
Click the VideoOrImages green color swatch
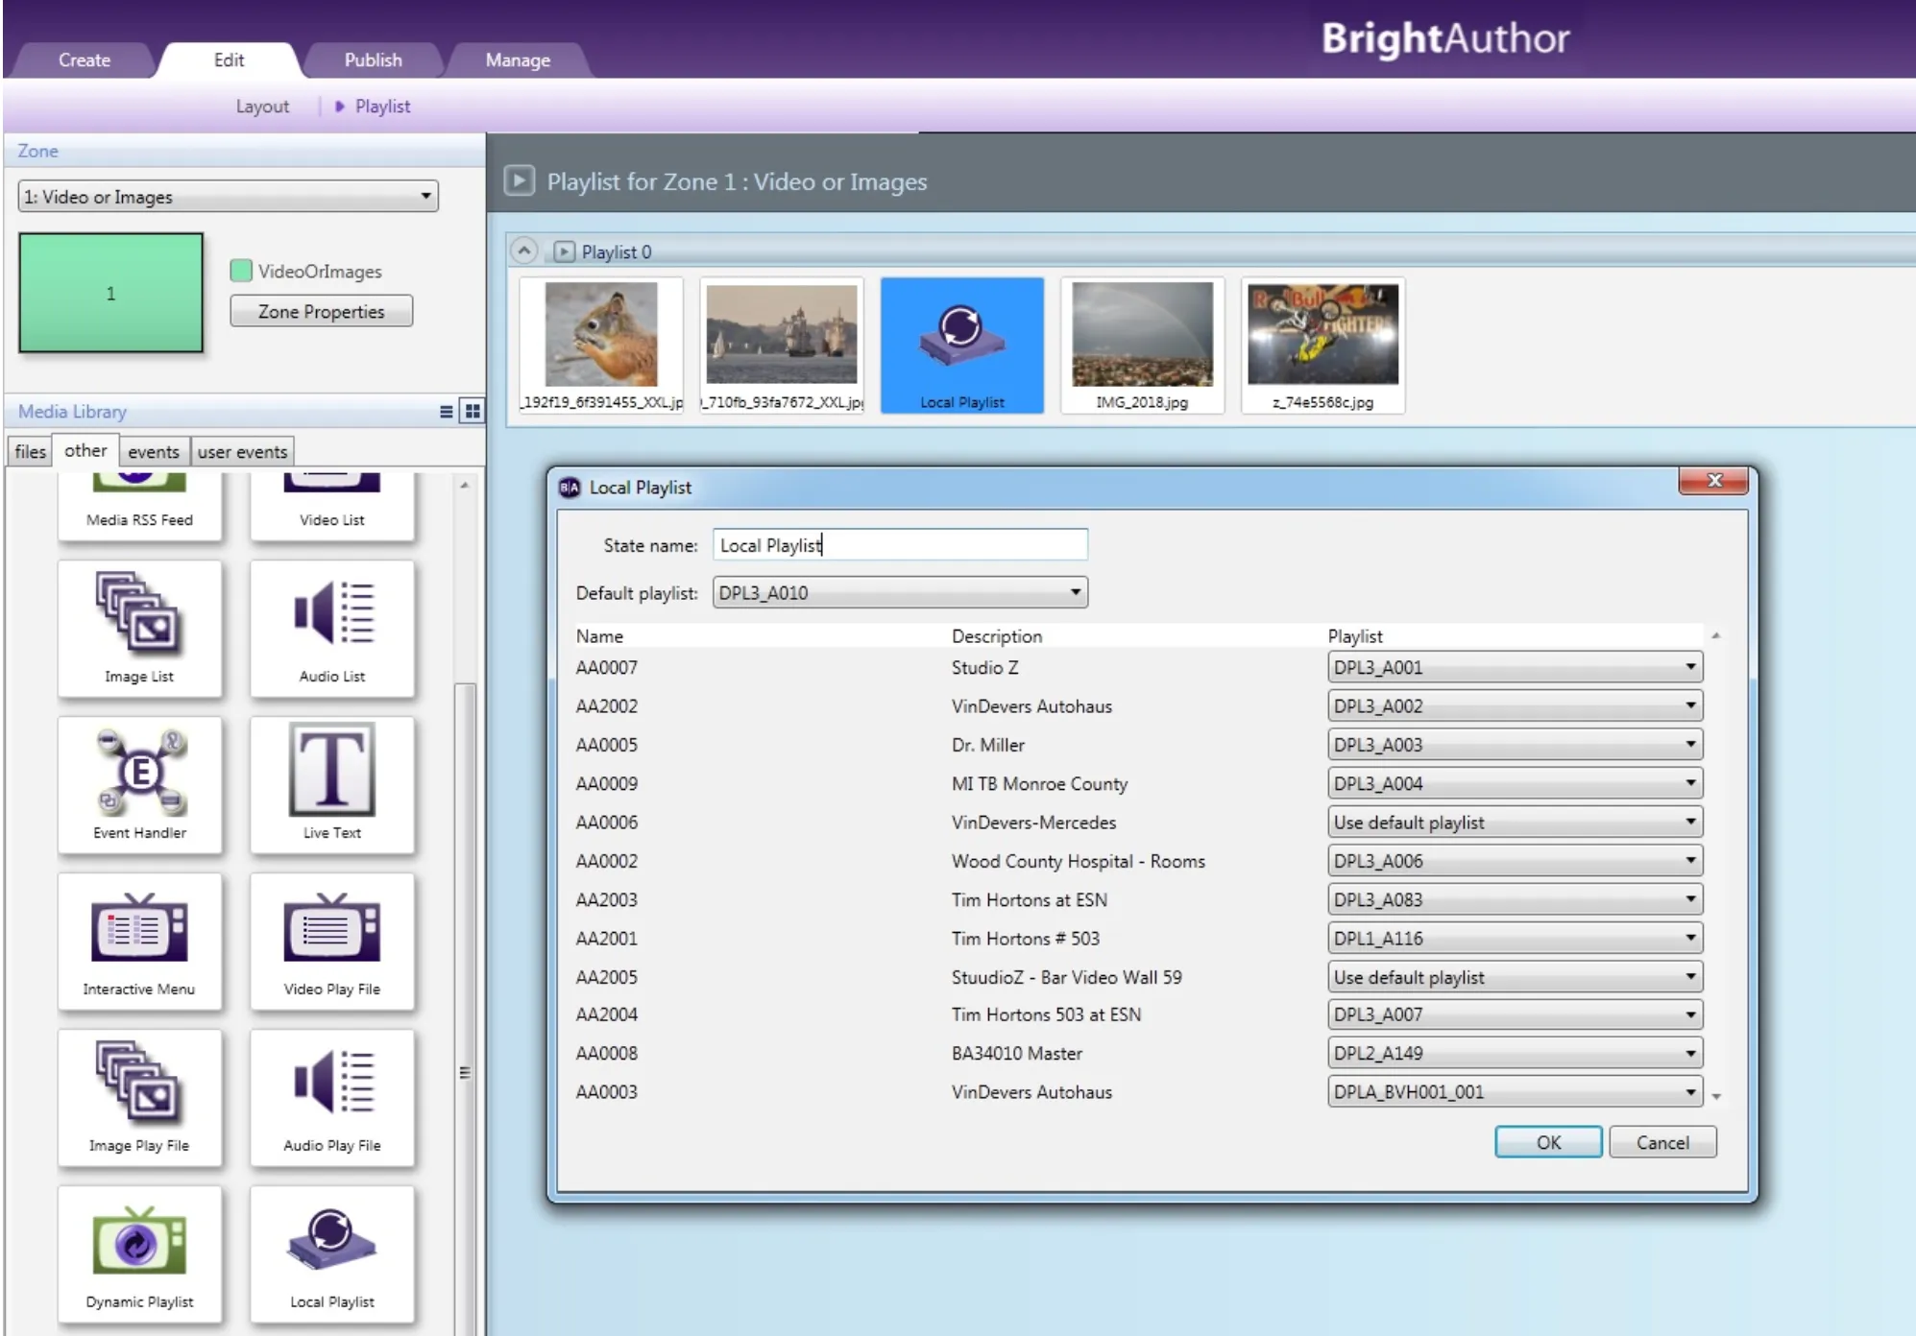241,271
